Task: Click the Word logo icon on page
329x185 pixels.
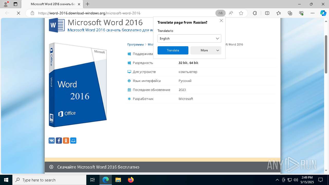Action: [x=57, y=25]
